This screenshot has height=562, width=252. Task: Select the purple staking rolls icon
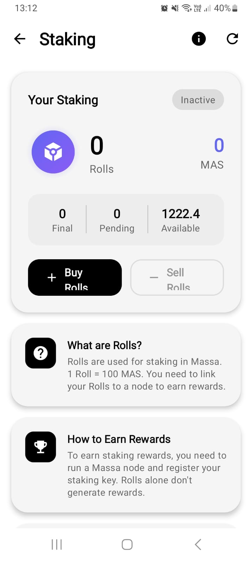(x=53, y=152)
